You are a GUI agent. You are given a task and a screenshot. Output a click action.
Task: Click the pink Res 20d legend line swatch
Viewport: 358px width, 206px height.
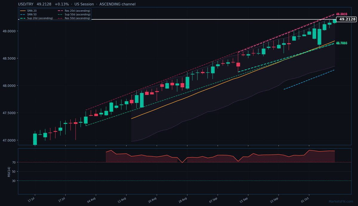point(60,11)
